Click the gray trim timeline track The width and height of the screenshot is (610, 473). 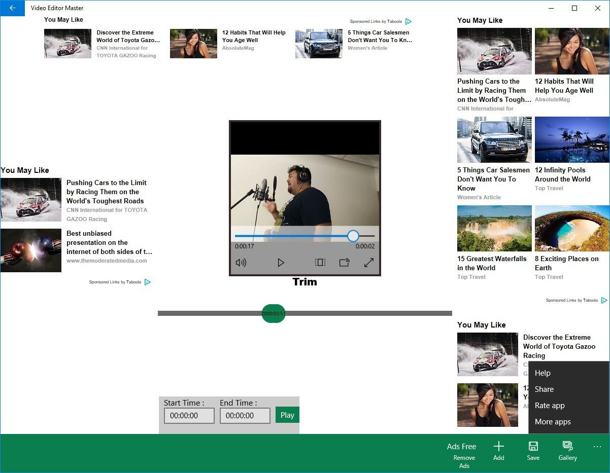[x=304, y=313]
